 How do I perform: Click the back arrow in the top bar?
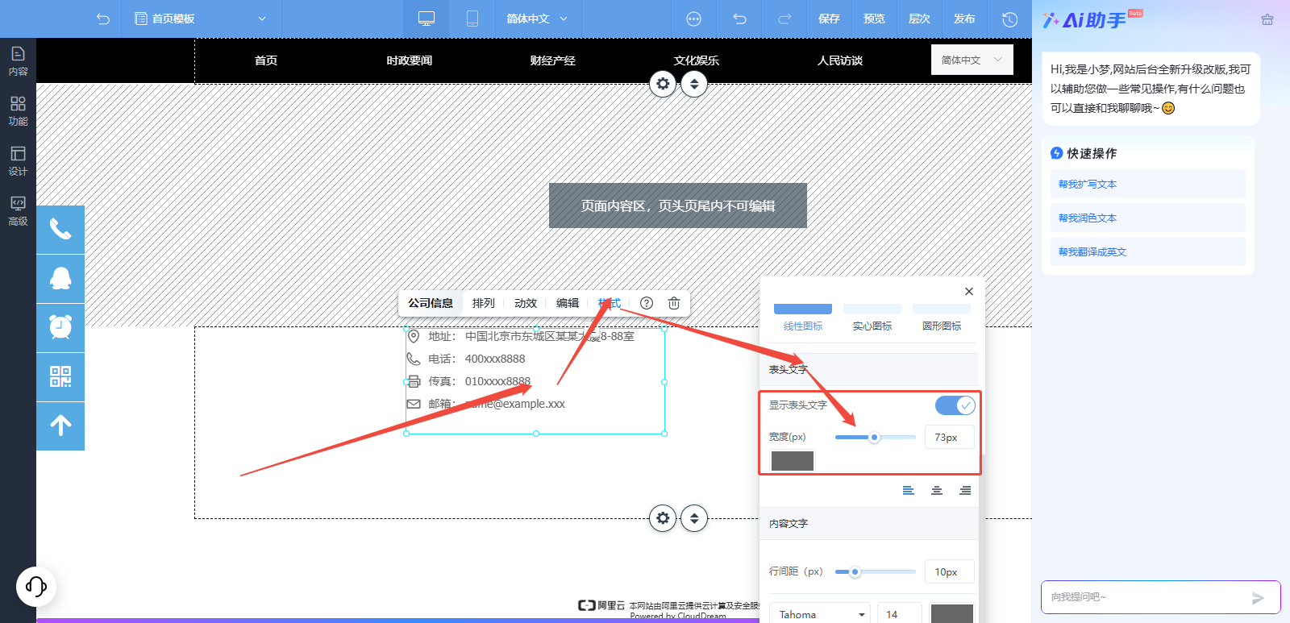[x=103, y=19]
